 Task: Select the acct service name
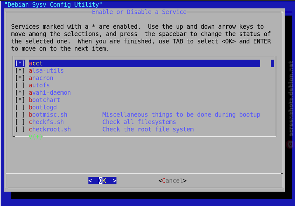(35, 63)
